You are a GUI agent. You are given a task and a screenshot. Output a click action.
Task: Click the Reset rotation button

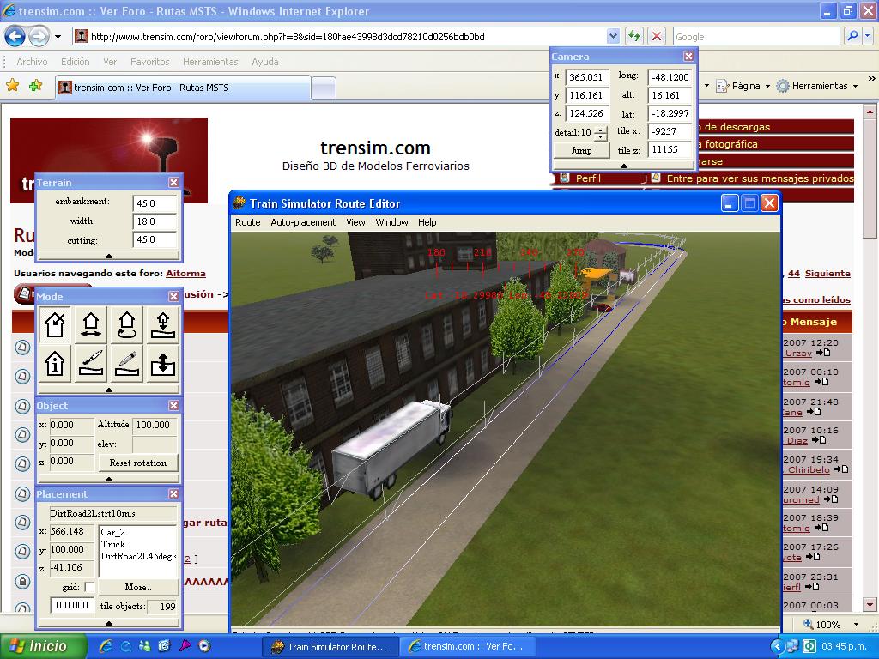(x=137, y=463)
